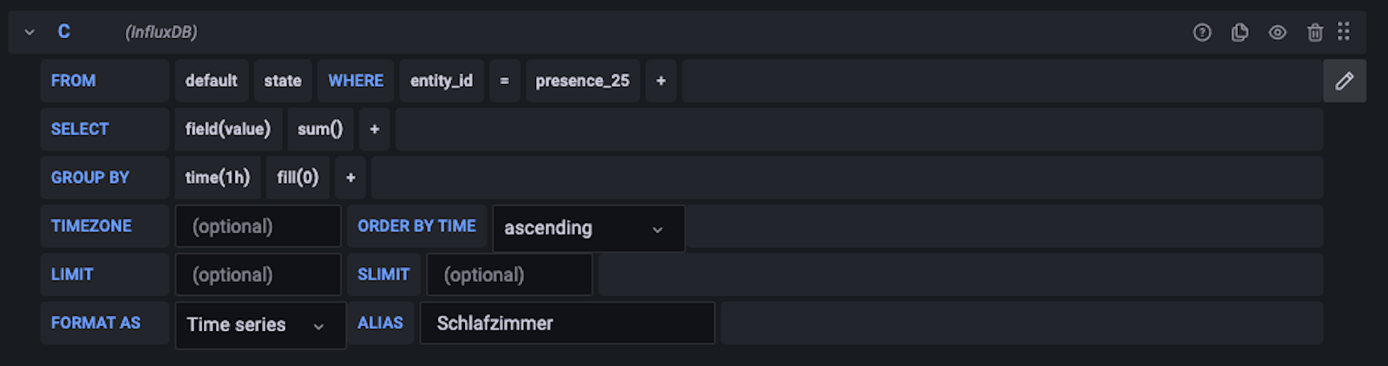The image size is (1388, 366).
Task: Click the entity_id tag key
Action: point(441,81)
